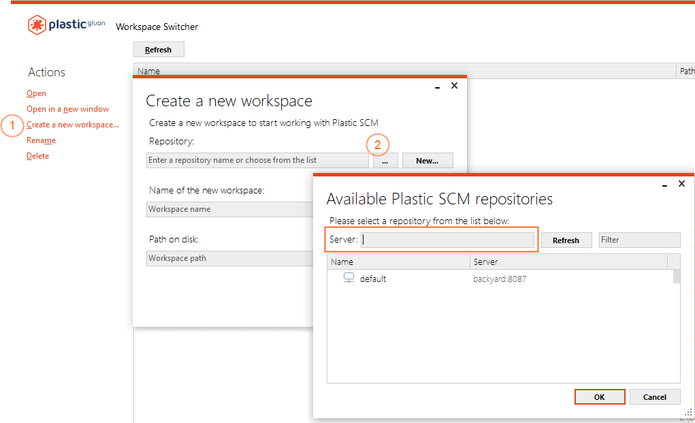Image resolution: width=695 pixels, height=423 pixels.
Task: Confirm repository selection with OK
Action: pos(600,397)
